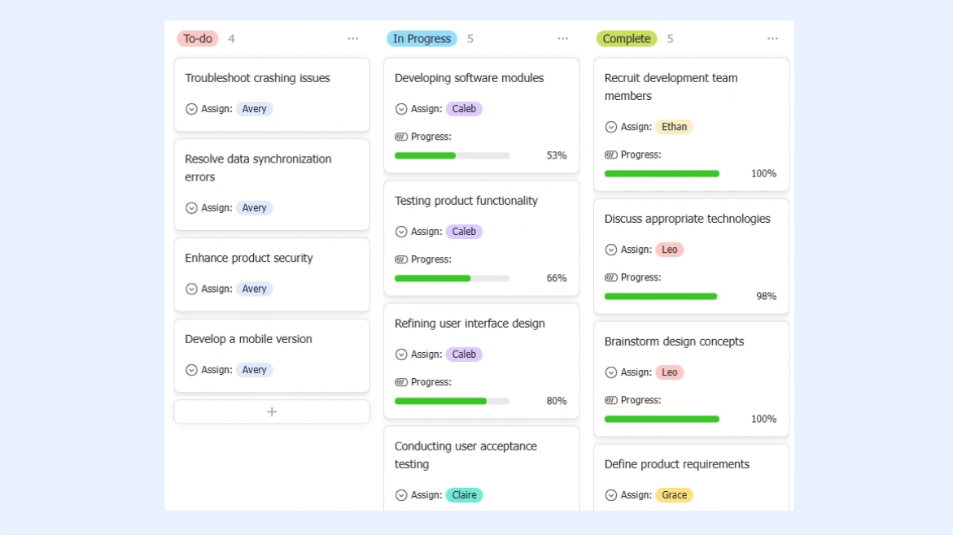Click Caleb tag on Testing product functionality
The width and height of the screenshot is (953, 535).
tap(464, 232)
